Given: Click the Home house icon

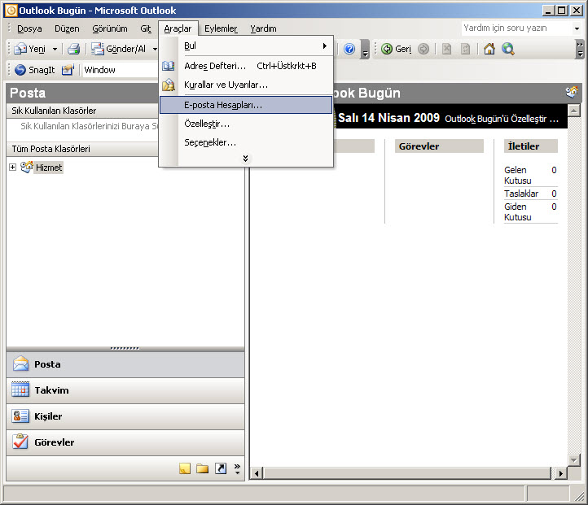Looking at the screenshot, I should 489,49.
